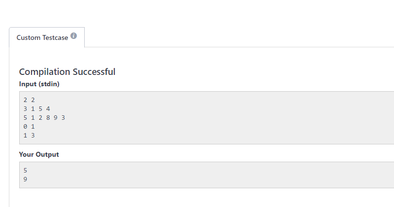The image size is (394, 207).
Task: Select the Custom Testcase tab
Action: (x=47, y=37)
